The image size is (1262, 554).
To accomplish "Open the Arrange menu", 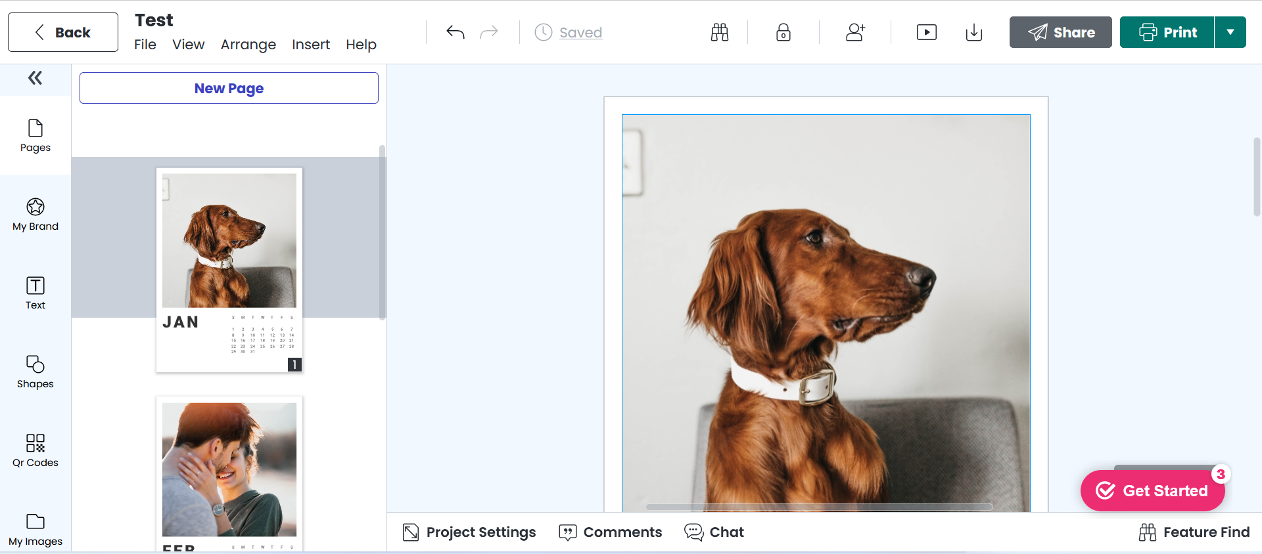I will (248, 45).
